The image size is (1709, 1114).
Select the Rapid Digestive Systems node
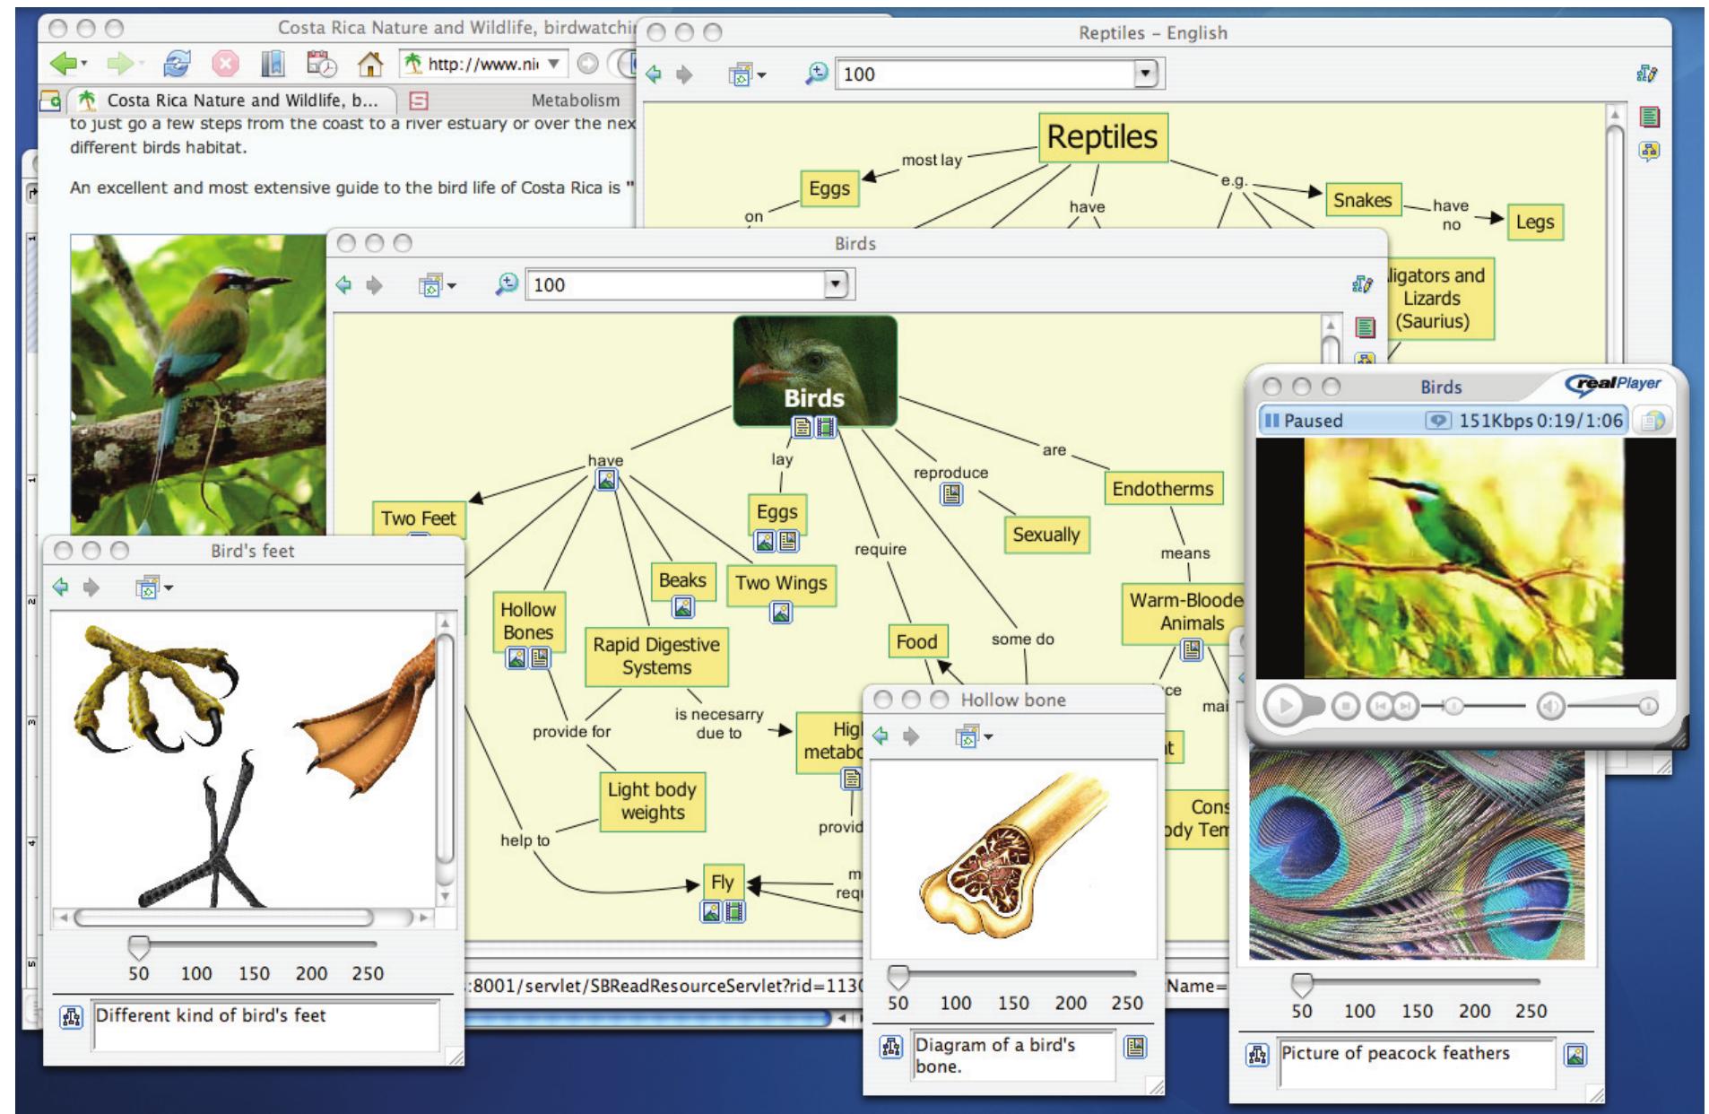click(x=656, y=657)
